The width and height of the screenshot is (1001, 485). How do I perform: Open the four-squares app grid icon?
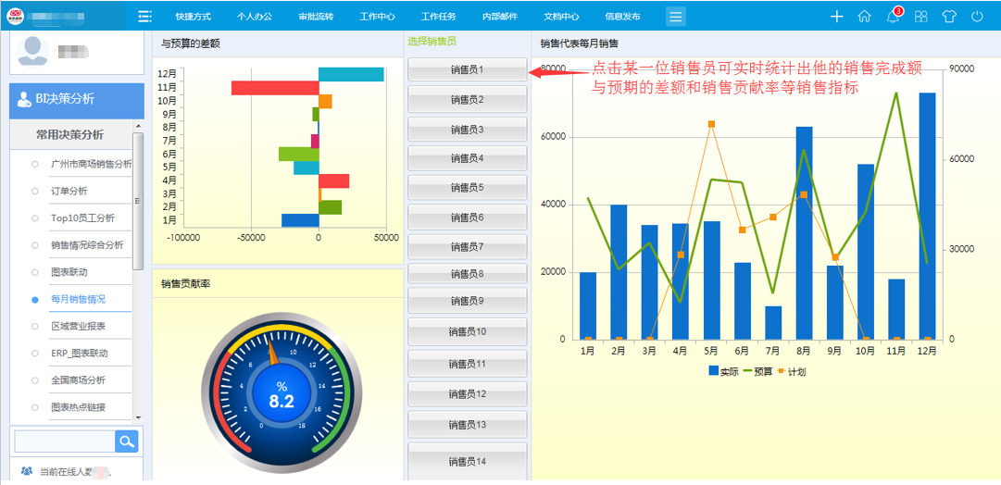[x=921, y=17]
